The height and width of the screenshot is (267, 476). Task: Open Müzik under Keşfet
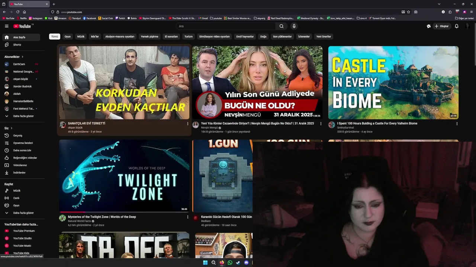[x=21, y=191]
